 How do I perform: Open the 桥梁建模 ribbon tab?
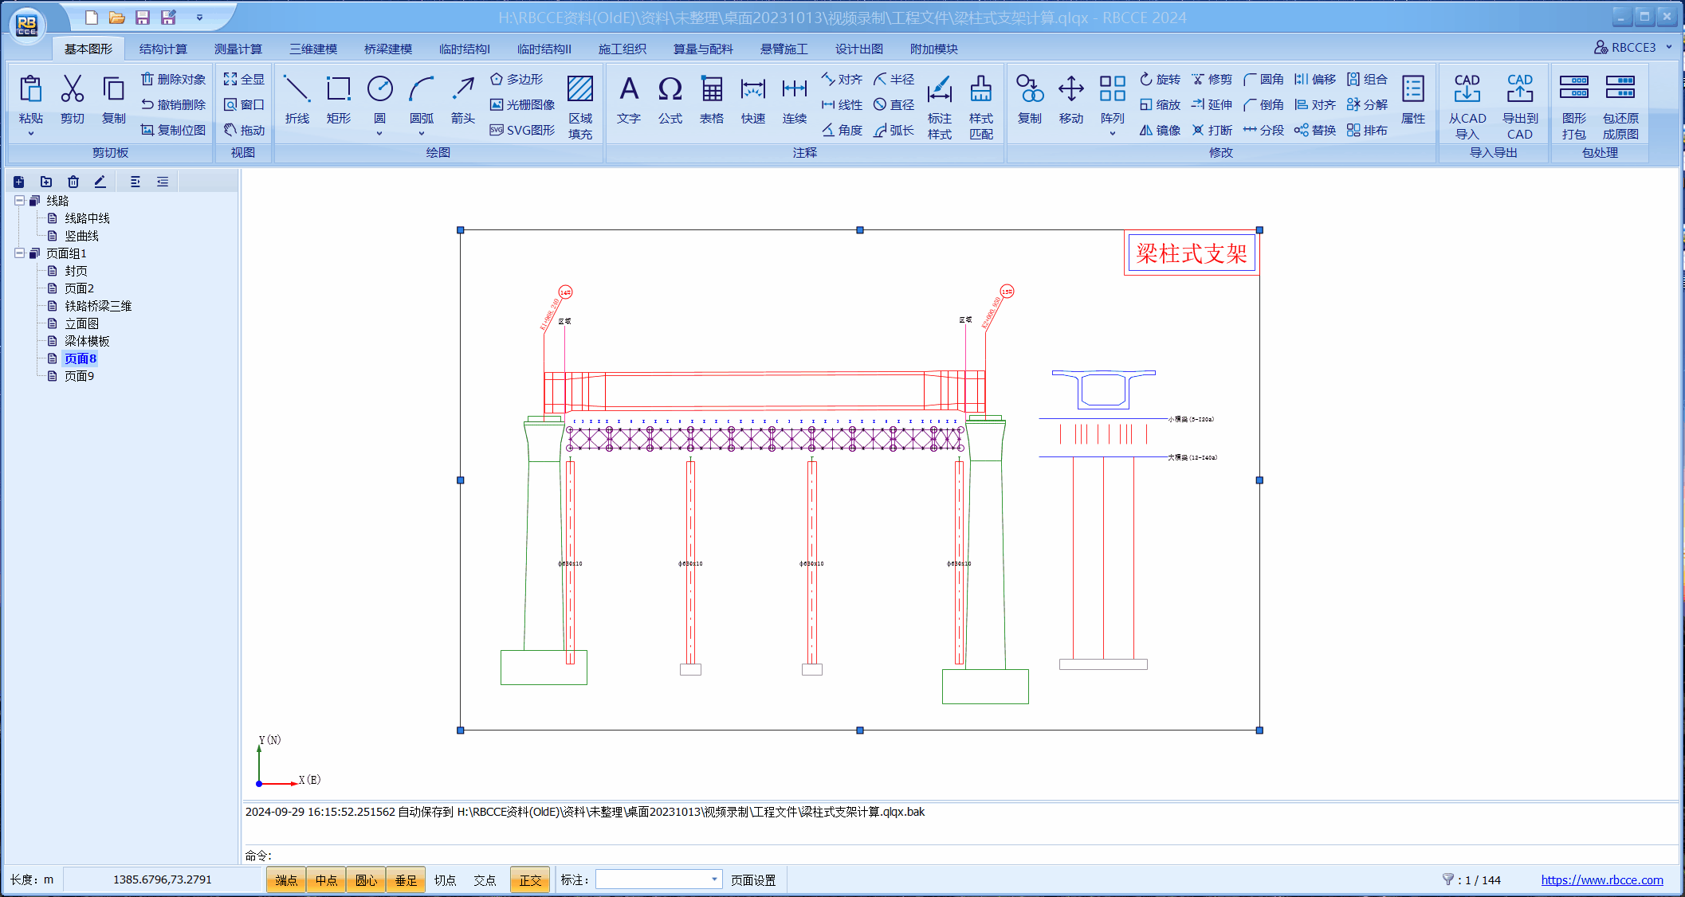[388, 49]
